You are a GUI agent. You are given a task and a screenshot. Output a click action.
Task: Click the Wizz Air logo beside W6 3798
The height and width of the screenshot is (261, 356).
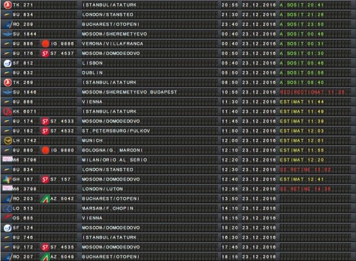tap(8, 188)
